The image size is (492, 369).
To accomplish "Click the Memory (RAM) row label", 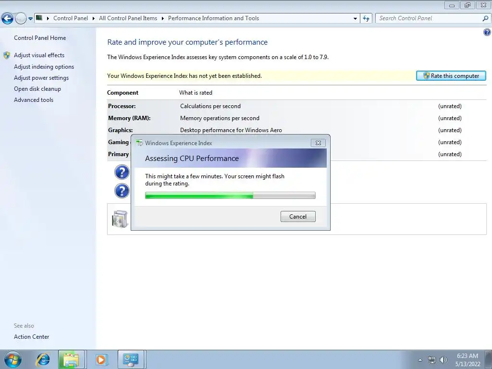I will (x=129, y=118).
